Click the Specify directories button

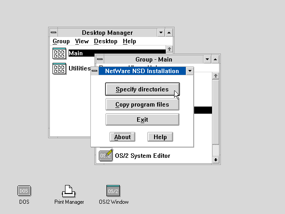click(142, 89)
